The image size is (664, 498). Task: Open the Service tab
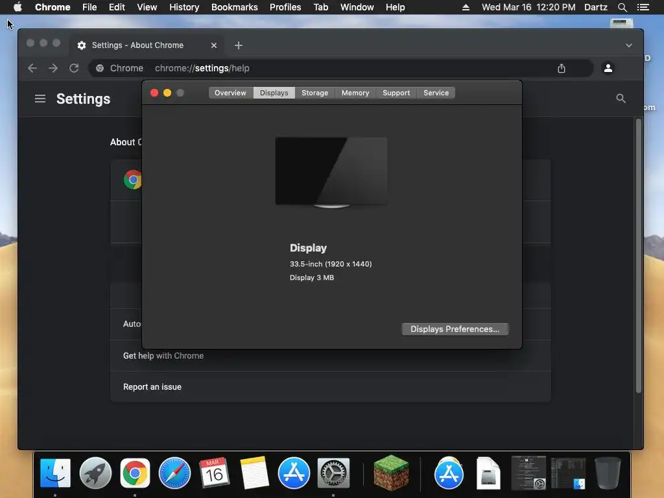(436, 93)
